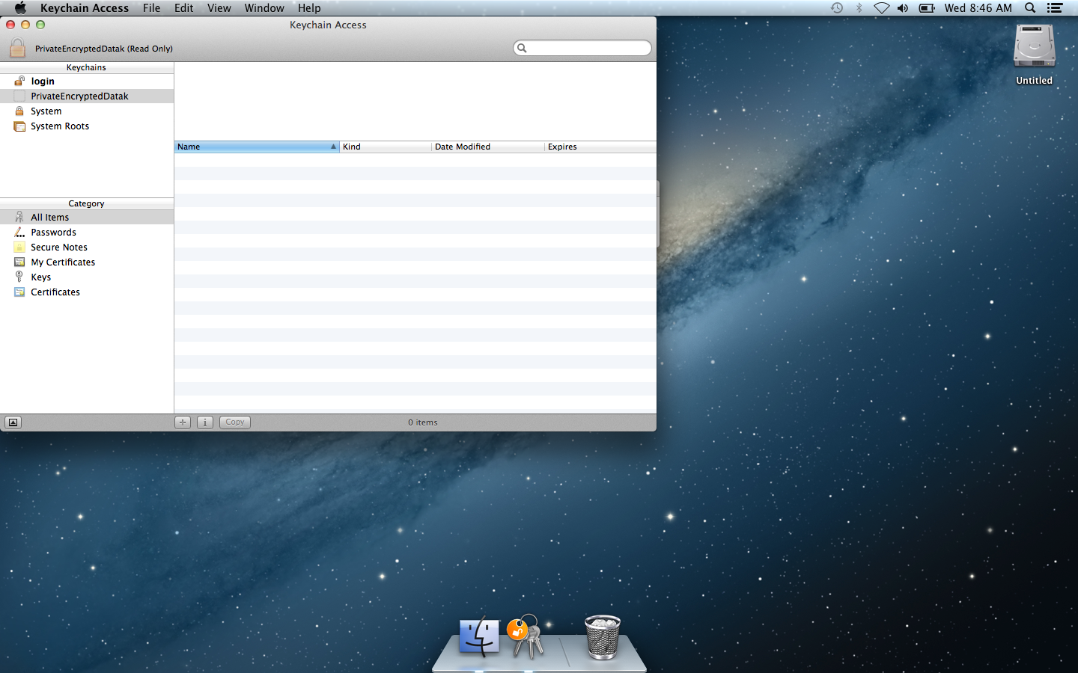Open the Trash in the Dock
This screenshot has width=1078, height=673.
click(603, 637)
